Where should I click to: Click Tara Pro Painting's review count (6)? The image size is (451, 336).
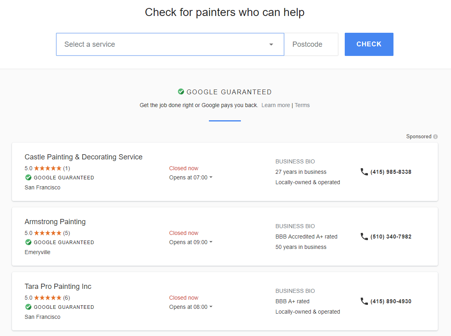click(66, 298)
